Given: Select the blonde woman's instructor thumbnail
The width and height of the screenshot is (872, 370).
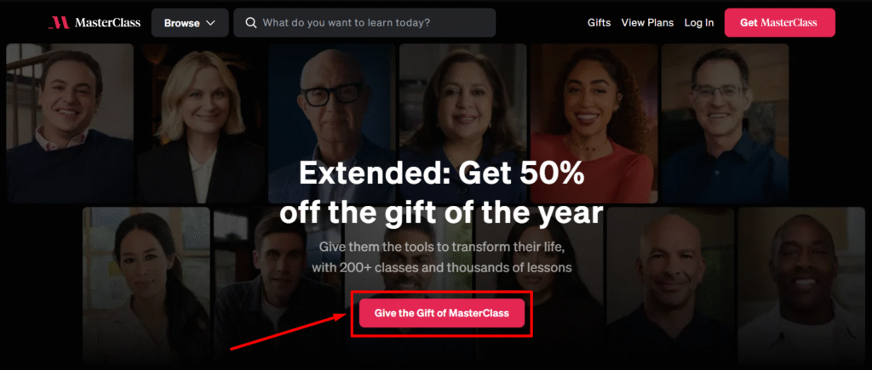Looking at the screenshot, I should 201,123.
